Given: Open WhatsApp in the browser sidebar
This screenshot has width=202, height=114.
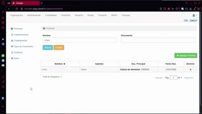Looking at the screenshot, I should [3, 55].
